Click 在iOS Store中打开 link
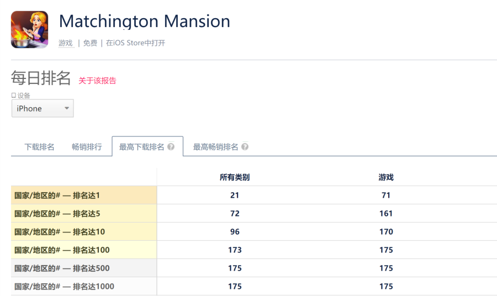 tap(135, 43)
